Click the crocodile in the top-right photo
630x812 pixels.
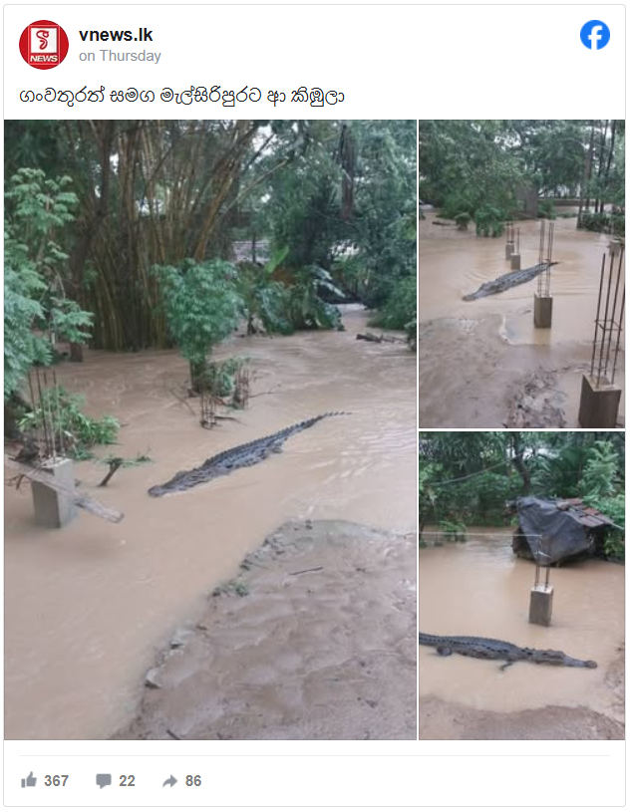[507, 281]
